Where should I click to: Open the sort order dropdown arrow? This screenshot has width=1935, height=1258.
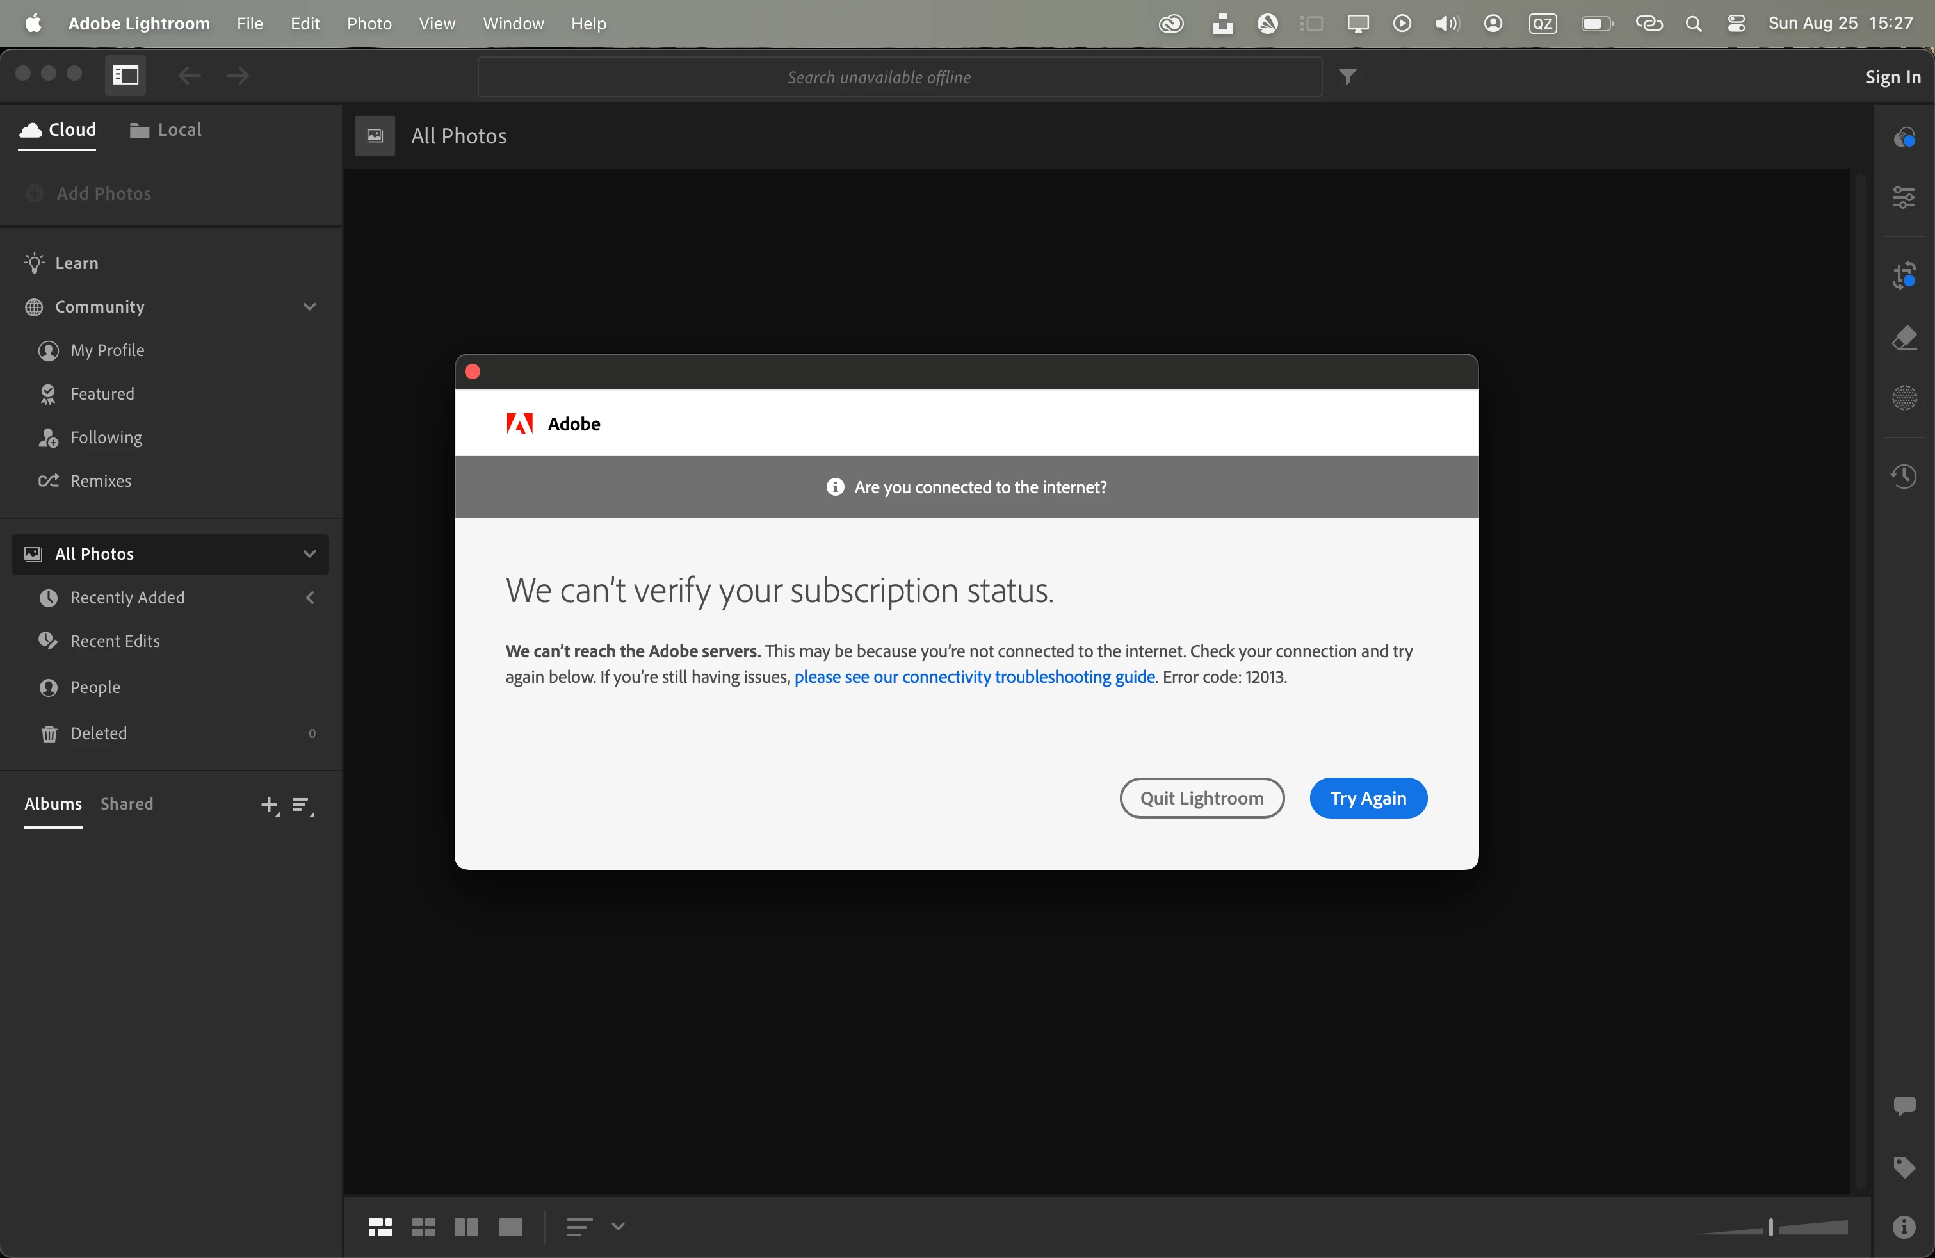click(618, 1226)
